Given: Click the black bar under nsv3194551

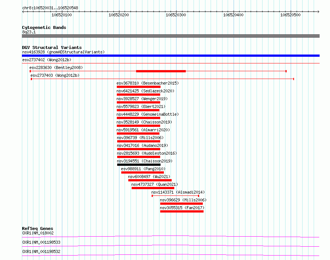Looking at the screenshot, I should 139,165.
